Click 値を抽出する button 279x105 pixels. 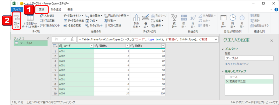[259, 26]
